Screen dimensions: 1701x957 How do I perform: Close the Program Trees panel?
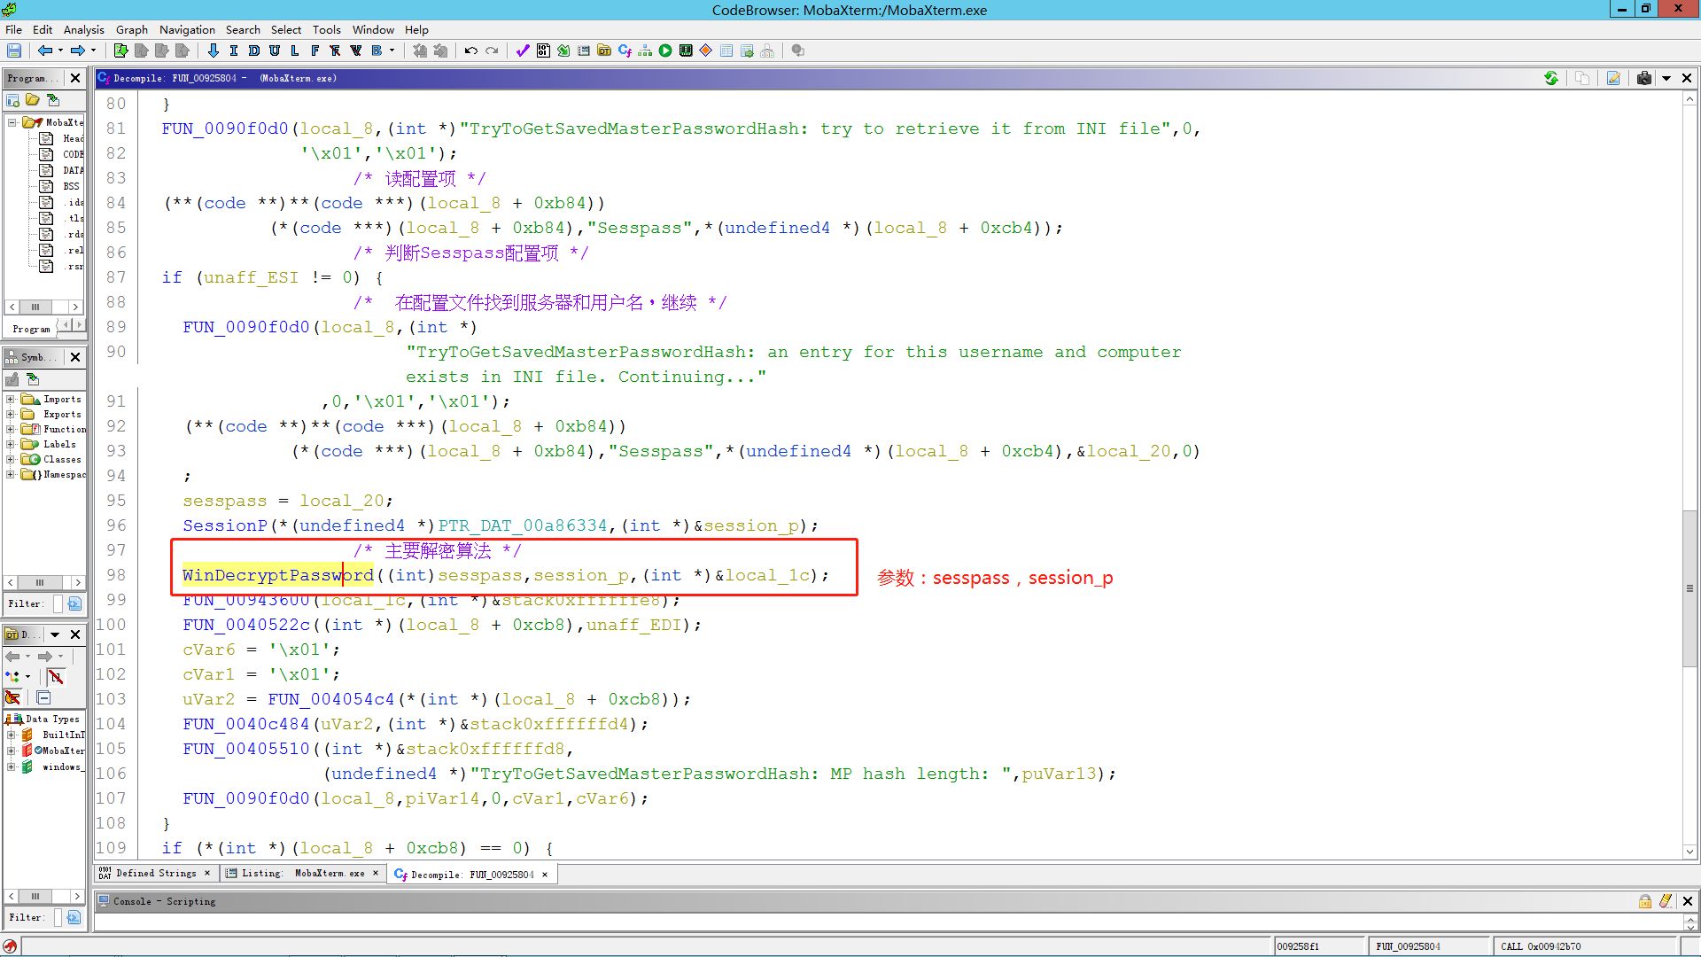75,78
